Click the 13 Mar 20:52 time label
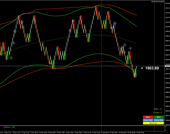 (x=78, y=133)
